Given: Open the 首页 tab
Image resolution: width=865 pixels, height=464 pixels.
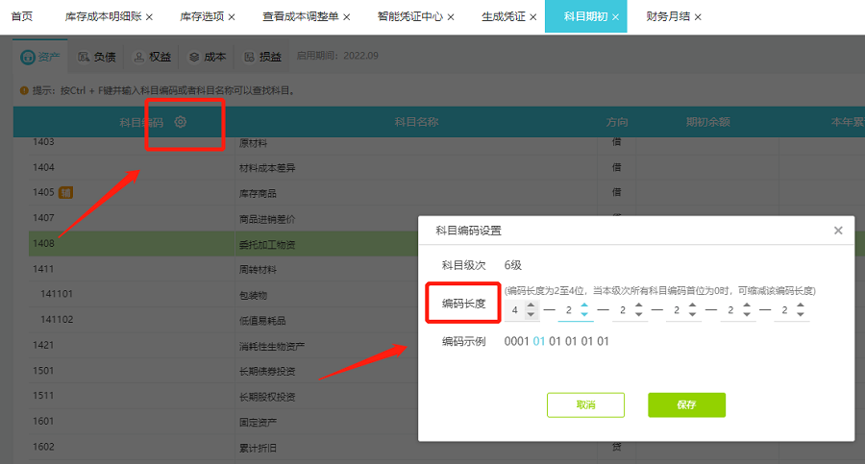Looking at the screenshot, I should pos(22,16).
